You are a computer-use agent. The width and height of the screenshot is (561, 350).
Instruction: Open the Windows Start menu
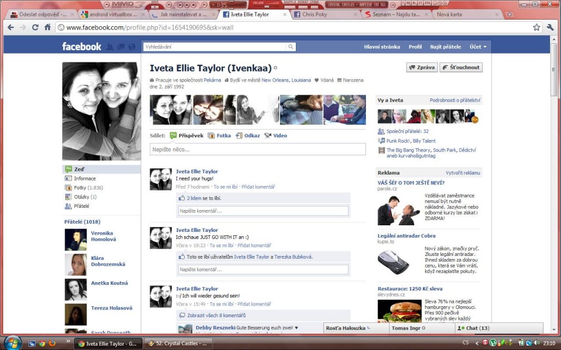[12, 343]
